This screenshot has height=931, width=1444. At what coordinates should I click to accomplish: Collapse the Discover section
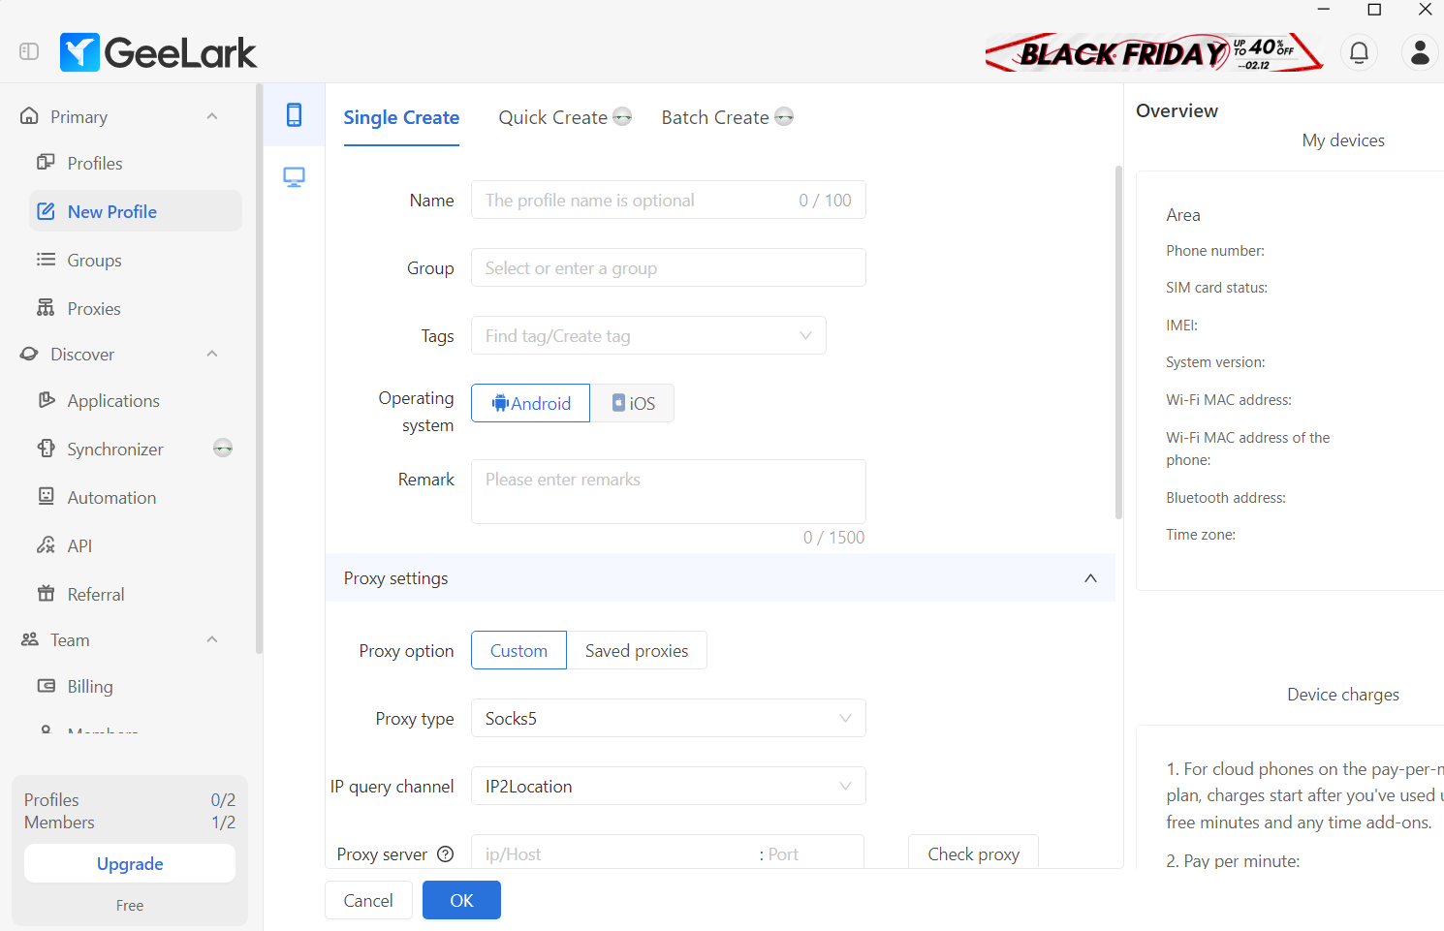[212, 355]
